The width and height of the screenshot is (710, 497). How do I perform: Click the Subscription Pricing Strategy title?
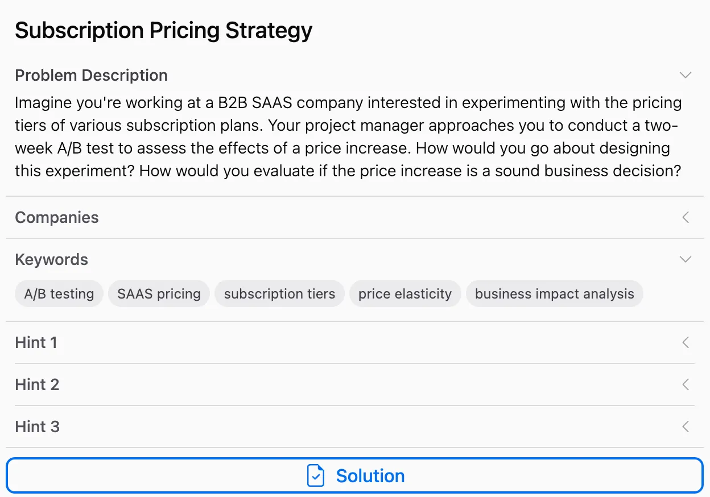point(163,30)
